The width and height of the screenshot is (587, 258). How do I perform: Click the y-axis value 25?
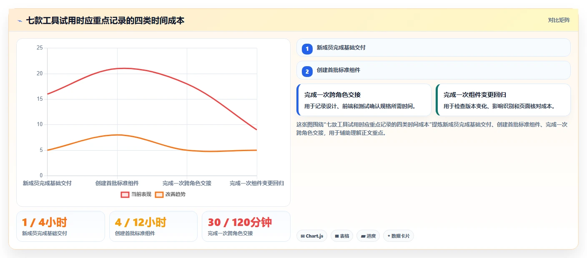pyautogui.click(x=40, y=48)
